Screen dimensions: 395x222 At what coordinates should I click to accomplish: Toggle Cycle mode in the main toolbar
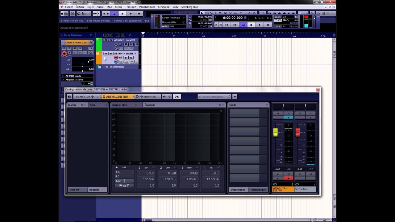click(x=114, y=14)
